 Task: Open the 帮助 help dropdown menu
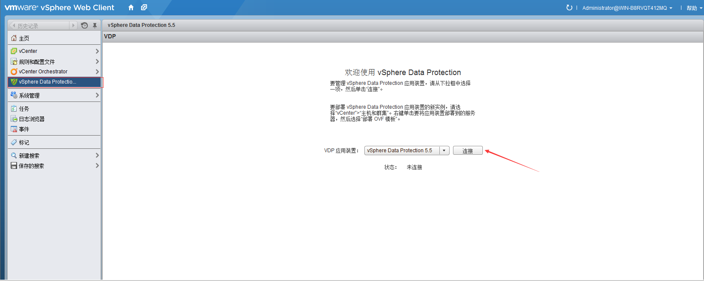tap(694, 8)
